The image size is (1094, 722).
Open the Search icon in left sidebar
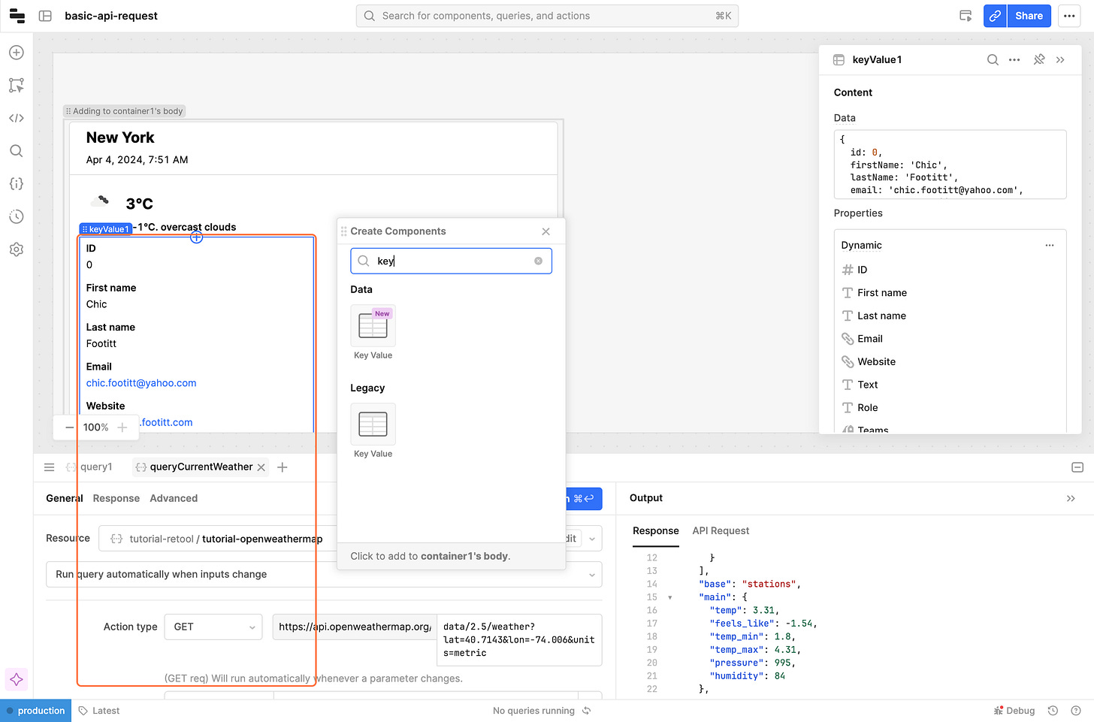[17, 151]
